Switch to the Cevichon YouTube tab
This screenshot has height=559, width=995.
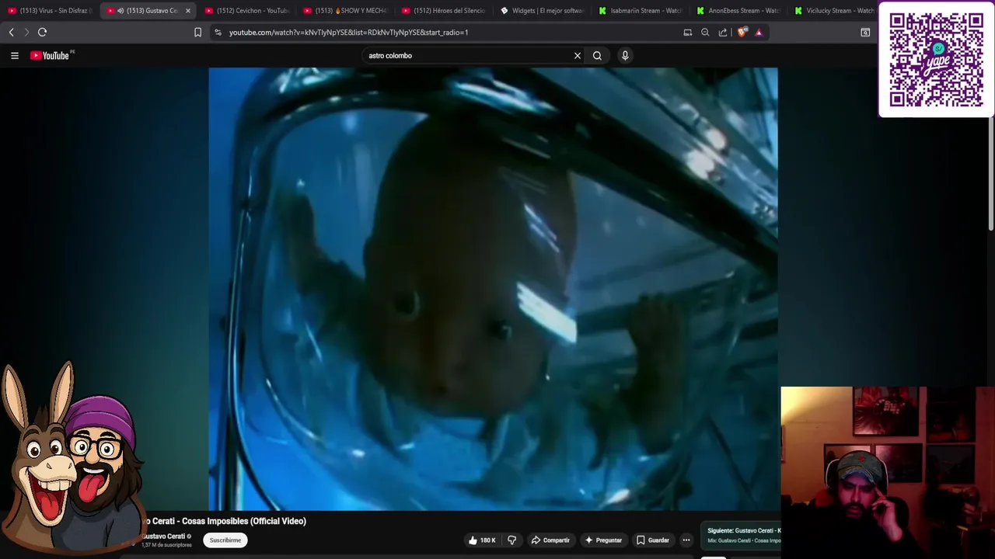[x=247, y=11]
